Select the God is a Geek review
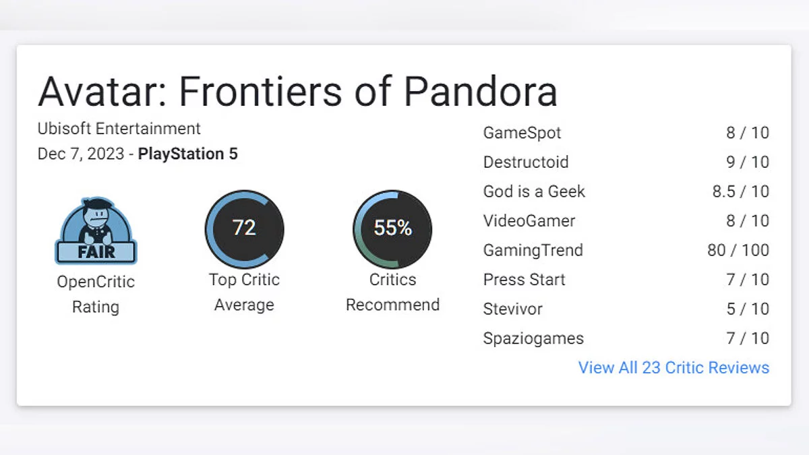 click(x=534, y=191)
